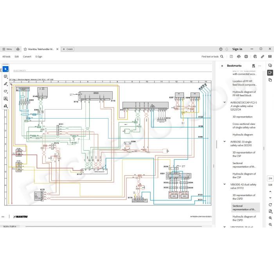
Task: Activate the add text tool
Action: [x=5, y=99]
